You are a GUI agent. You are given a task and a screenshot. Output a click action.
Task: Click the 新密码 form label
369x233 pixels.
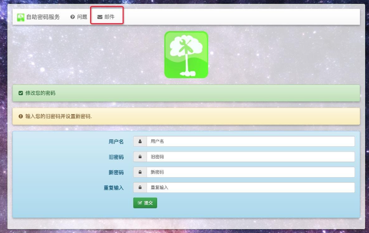116,172
